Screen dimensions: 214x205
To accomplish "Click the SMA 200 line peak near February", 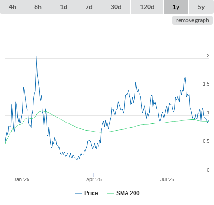I will point(42,111).
